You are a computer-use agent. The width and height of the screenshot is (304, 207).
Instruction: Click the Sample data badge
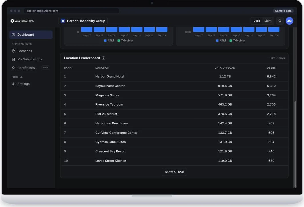[283, 11]
